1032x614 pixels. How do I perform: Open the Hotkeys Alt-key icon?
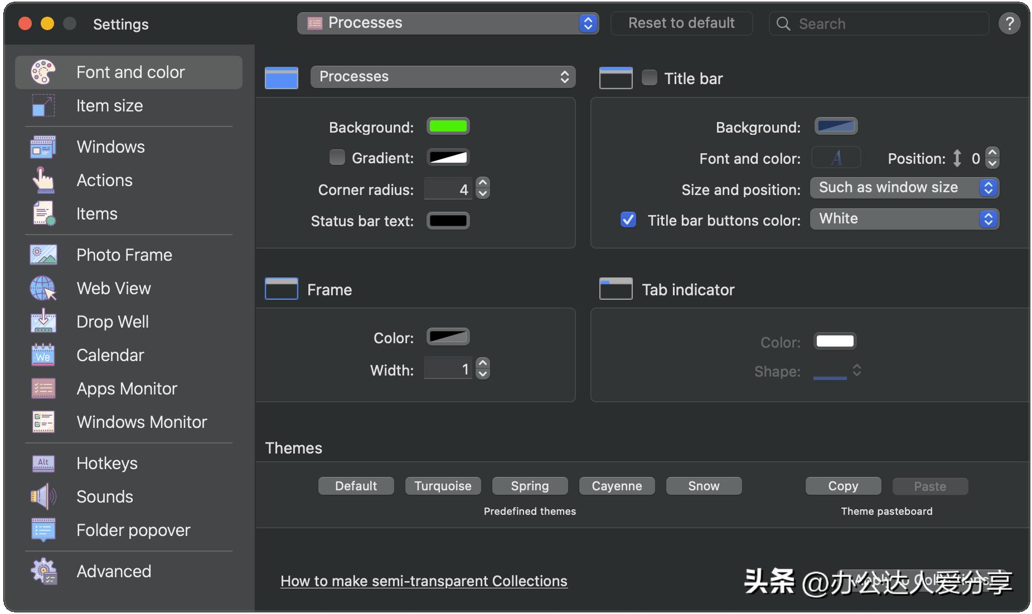[x=42, y=463]
